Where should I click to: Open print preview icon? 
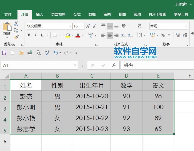coord(39,53)
